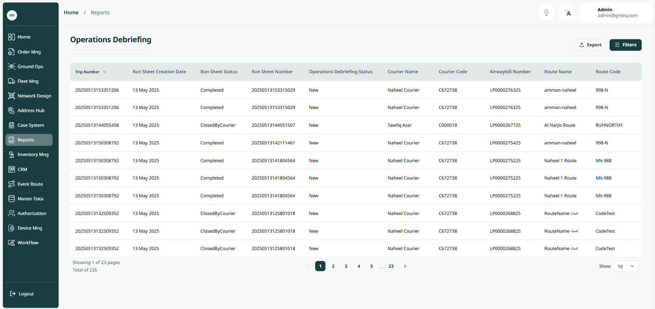655x309 pixels.
Task: Go to Inventory Mng section
Action: point(33,154)
